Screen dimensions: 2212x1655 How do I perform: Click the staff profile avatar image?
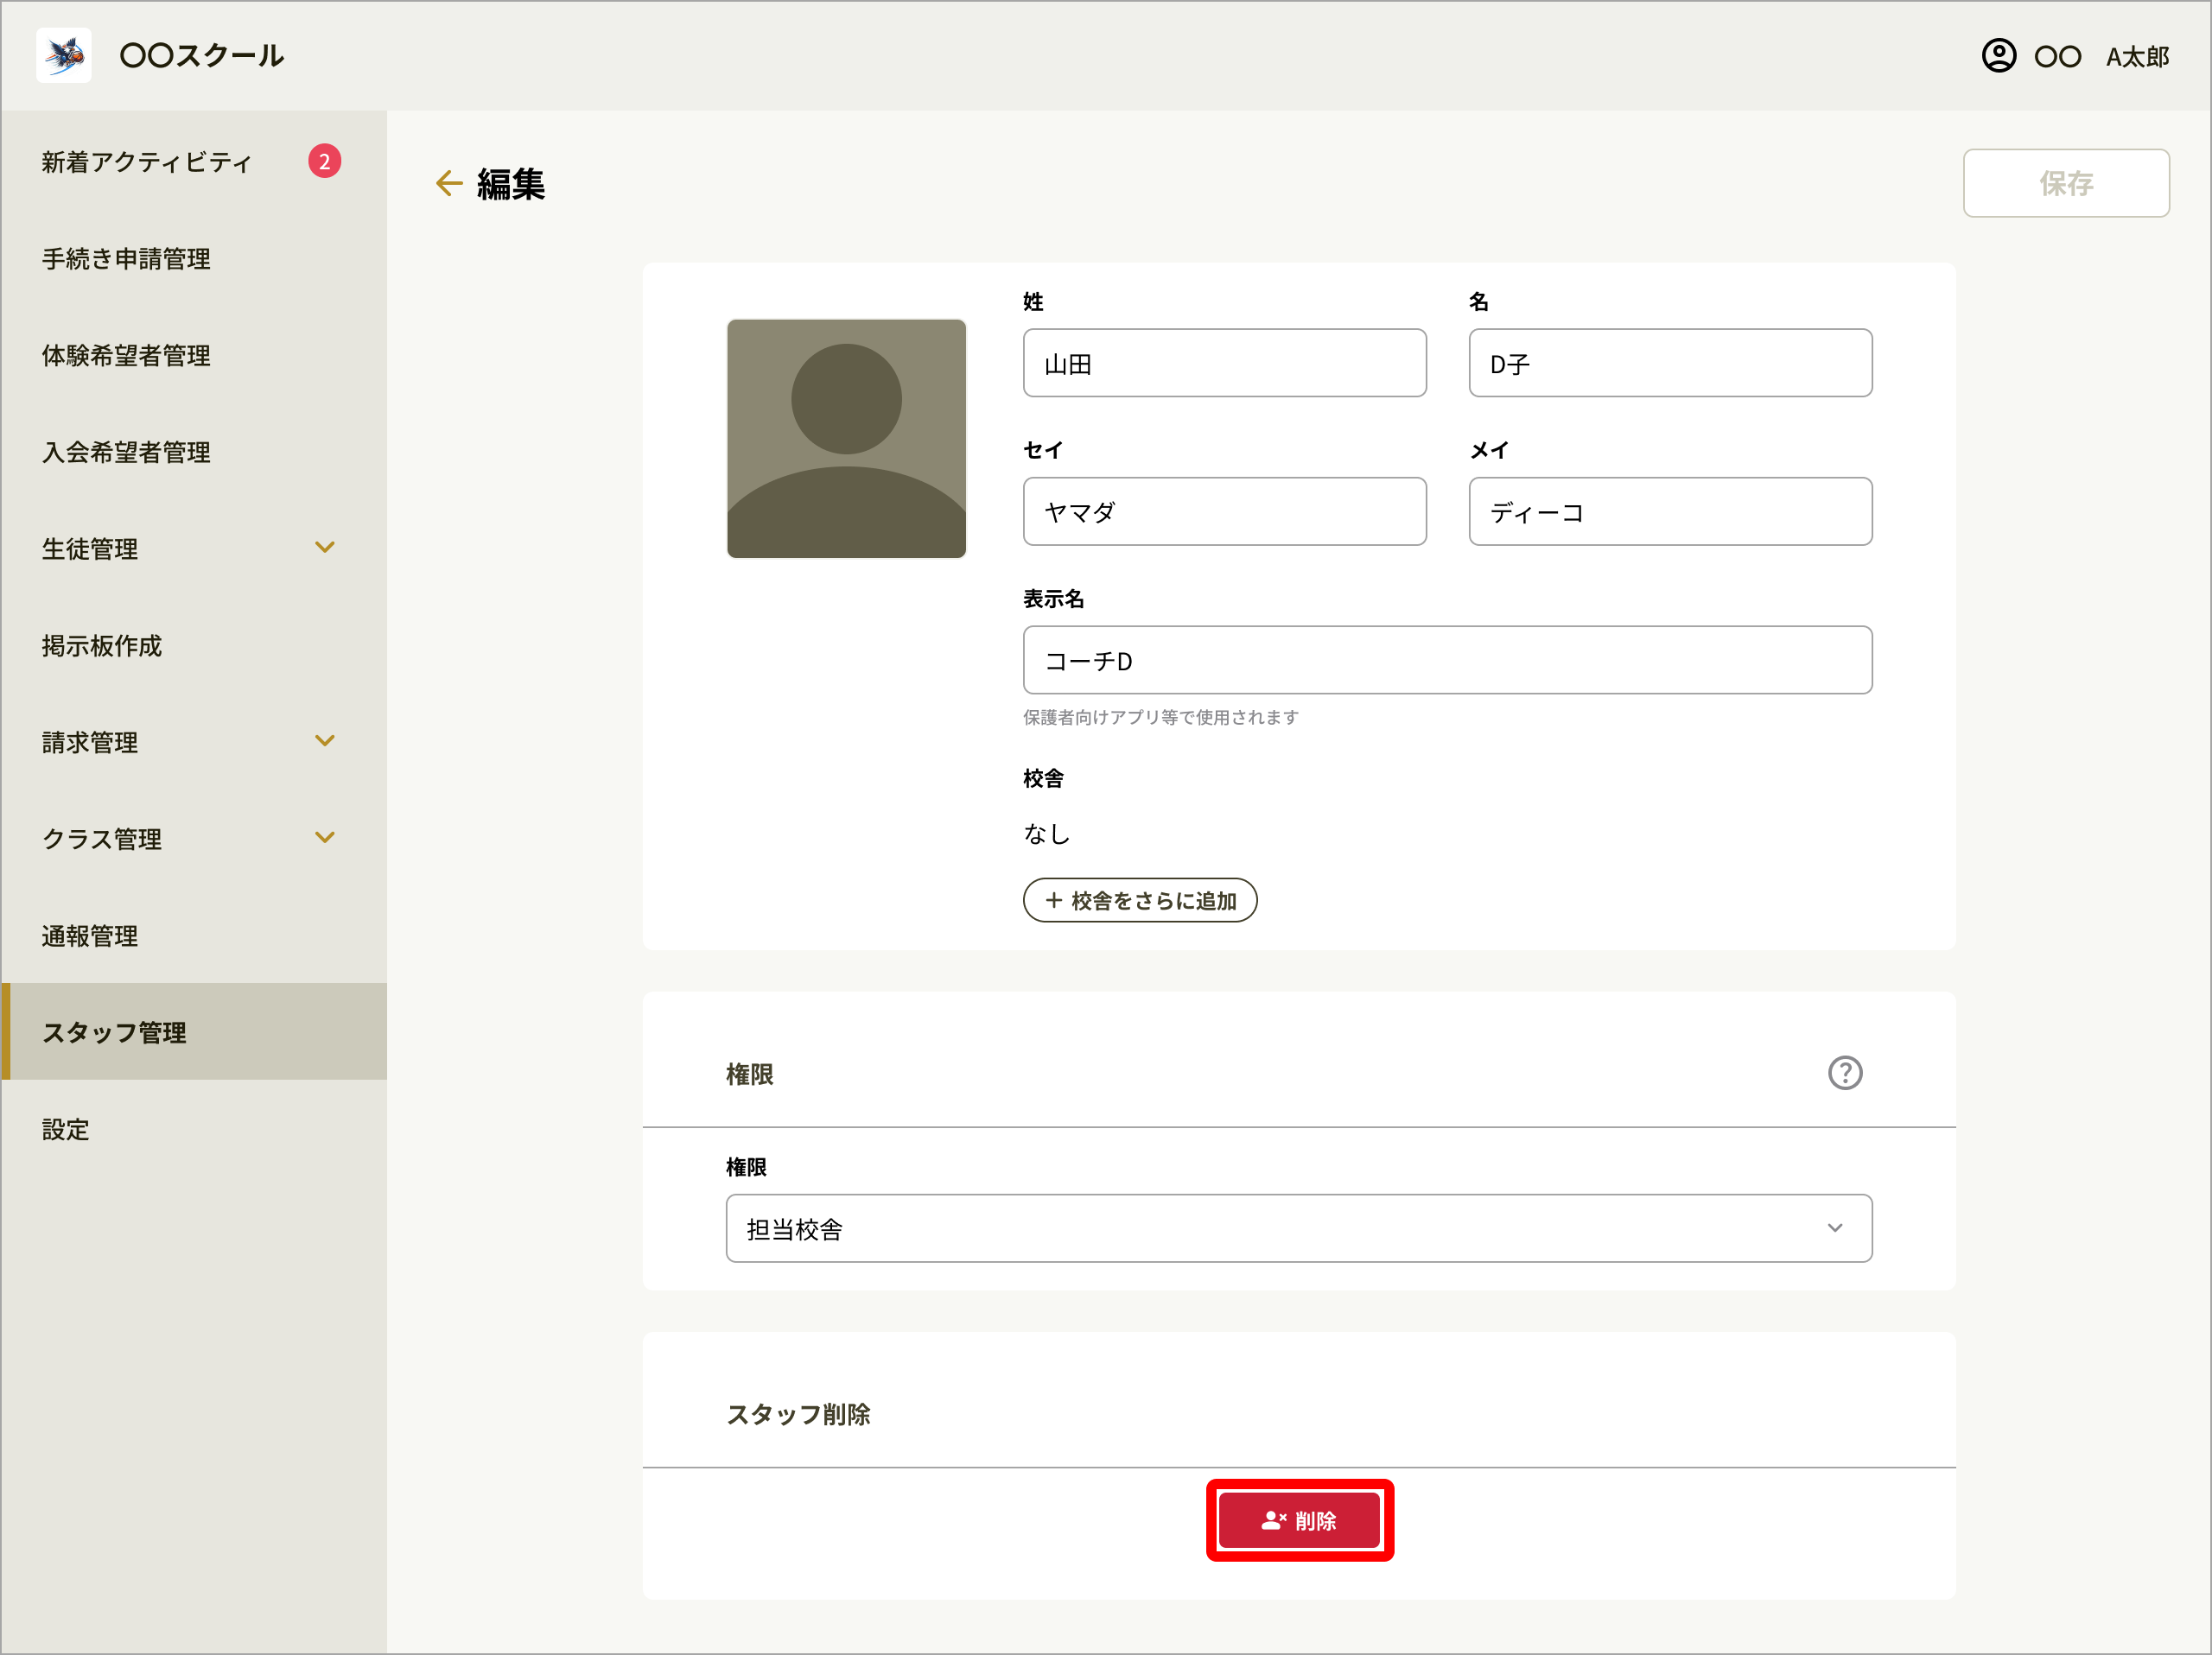tap(846, 438)
